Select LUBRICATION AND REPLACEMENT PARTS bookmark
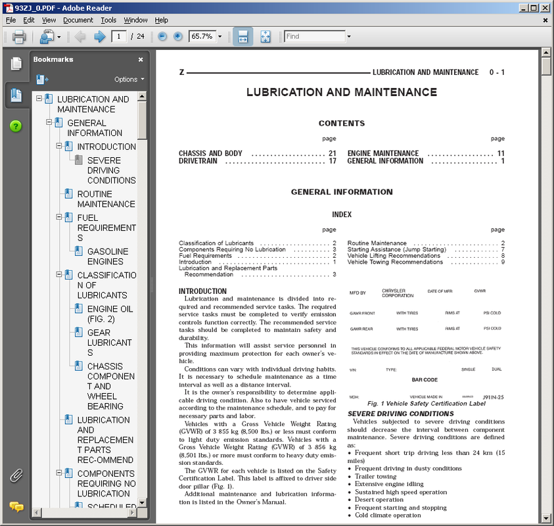Screen dimensions: 554x526 click(x=105, y=440)
